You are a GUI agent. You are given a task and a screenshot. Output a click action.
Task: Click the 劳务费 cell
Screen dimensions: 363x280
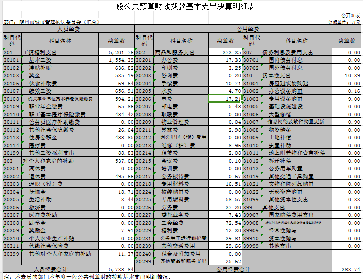pos(181,207)
